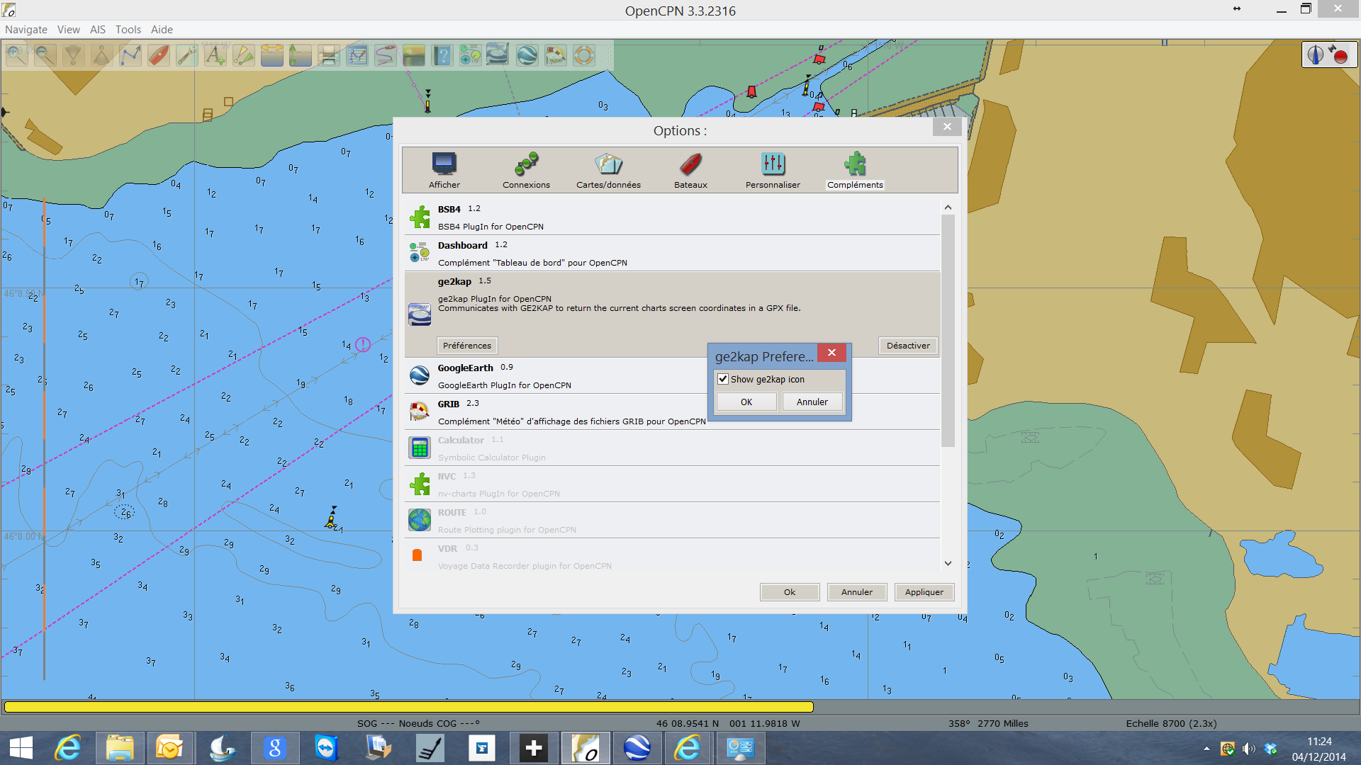This screenshot has width=1361, height=765.
Task: Select the Dashboard plugin name
Action: click(x=462, y=245)
